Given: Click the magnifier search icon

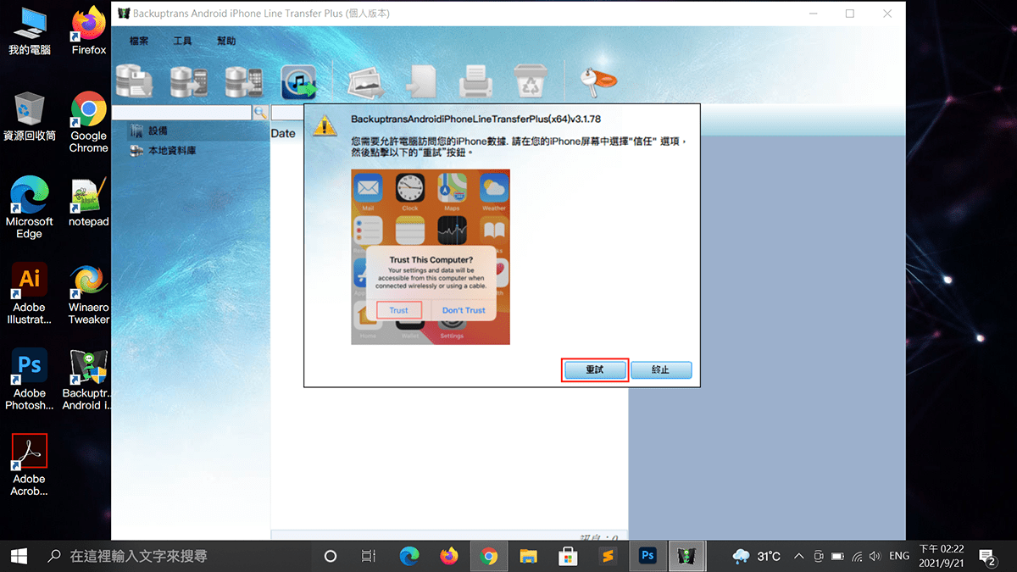Looking at the screenshot, I should [260, 112].
